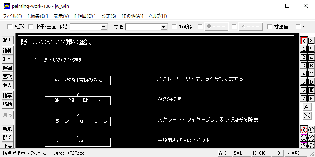315x157 pixels.
Task: Open the 表示(V) menu
Action: pyautogui.click(x=61, y=16)
